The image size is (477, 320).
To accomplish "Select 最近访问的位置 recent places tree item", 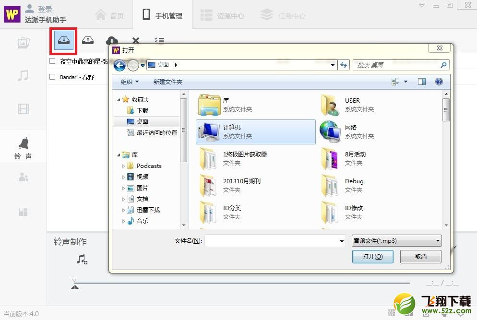I will (152, 132).
